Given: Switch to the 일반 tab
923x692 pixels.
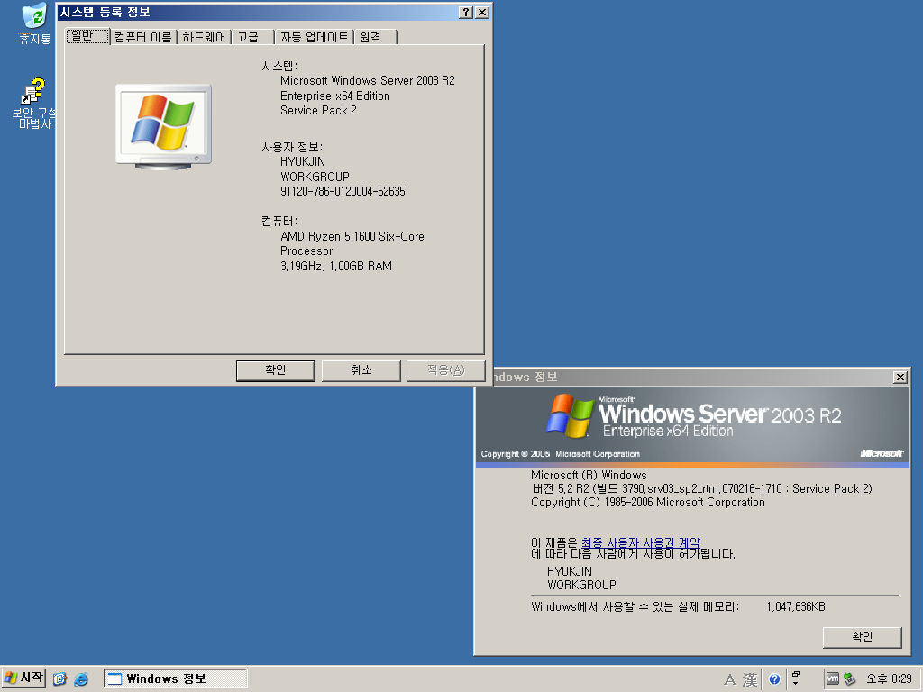Looking at the screenshot, I should point(87,36).
